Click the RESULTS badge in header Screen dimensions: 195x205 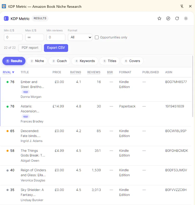40,18
